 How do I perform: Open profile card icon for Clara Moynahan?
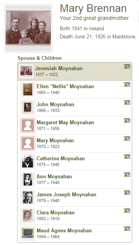(127, 211)
